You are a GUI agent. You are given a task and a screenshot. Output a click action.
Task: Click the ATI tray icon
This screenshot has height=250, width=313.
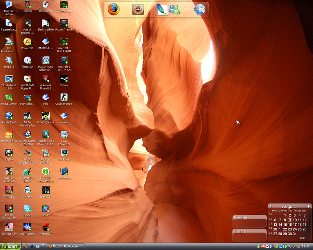(x=263, y=246)
